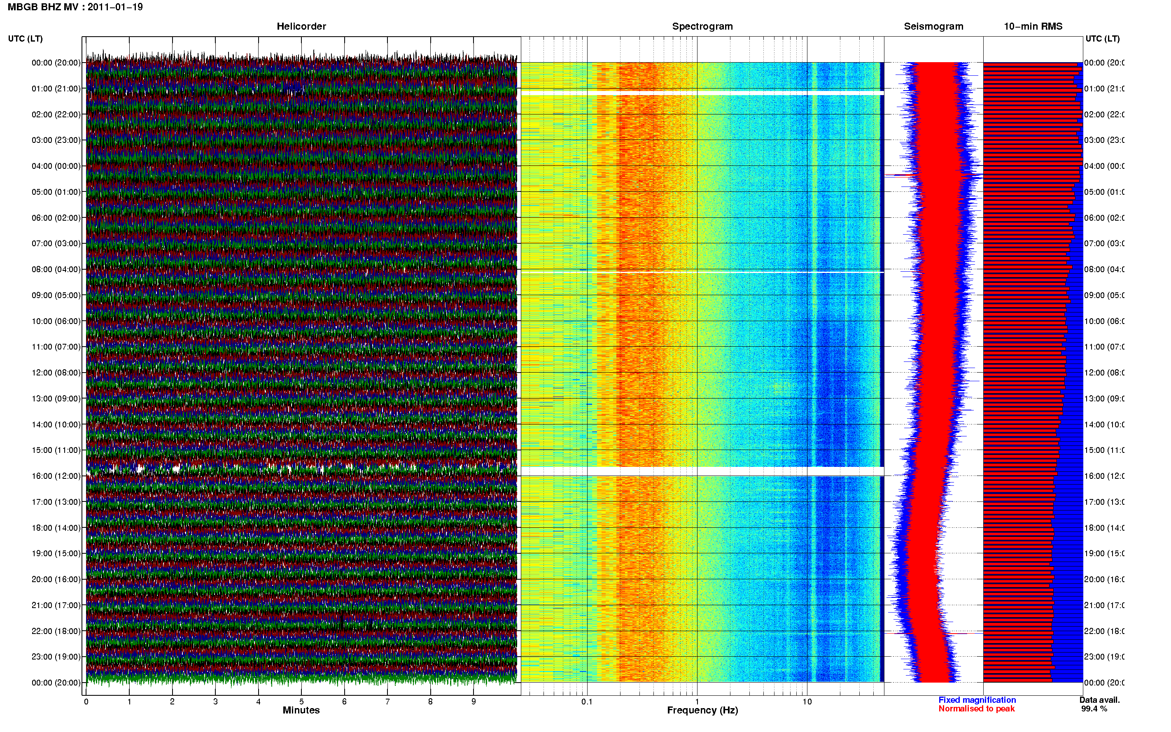Click the 'Fixed magnification' legend text
1171x732 pixels.
coord(977,700)
